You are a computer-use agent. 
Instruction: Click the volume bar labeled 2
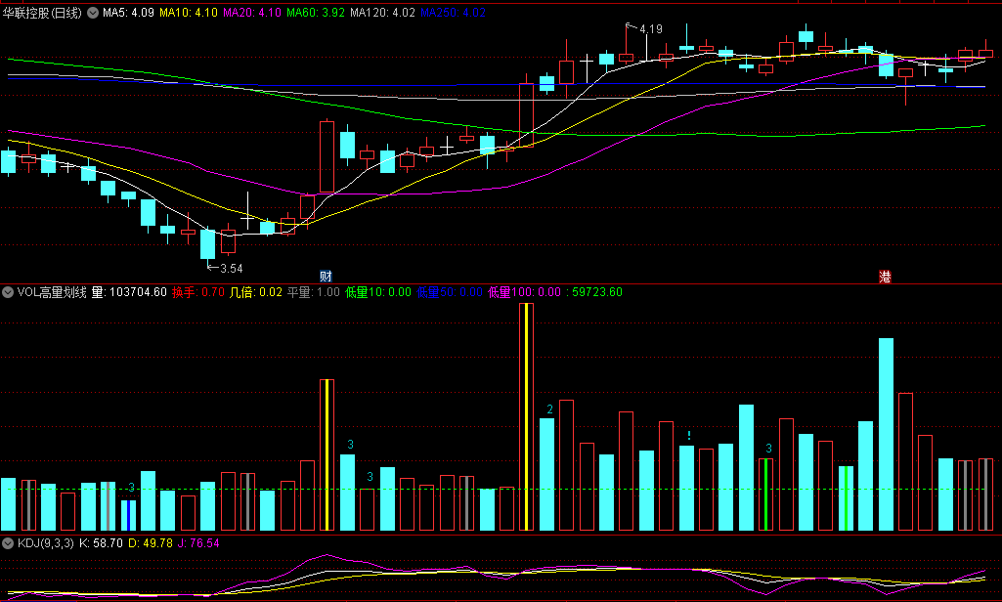pyautogui.click(x=547, y=474)
